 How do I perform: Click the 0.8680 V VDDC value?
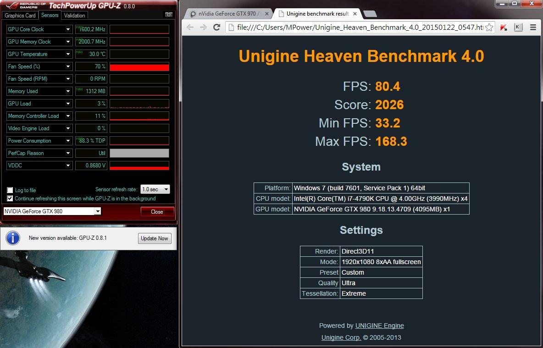pos(91,166)
